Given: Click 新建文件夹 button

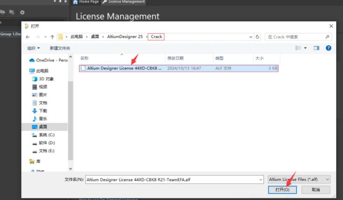Looking at the screenshot, I should (x=60, y=48).
